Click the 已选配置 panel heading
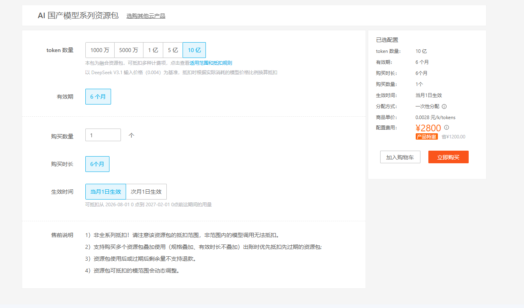 click(x=387, y=40)
